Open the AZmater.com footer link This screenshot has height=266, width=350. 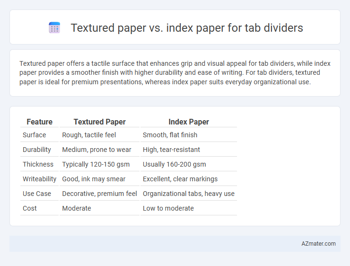point(318,244)
